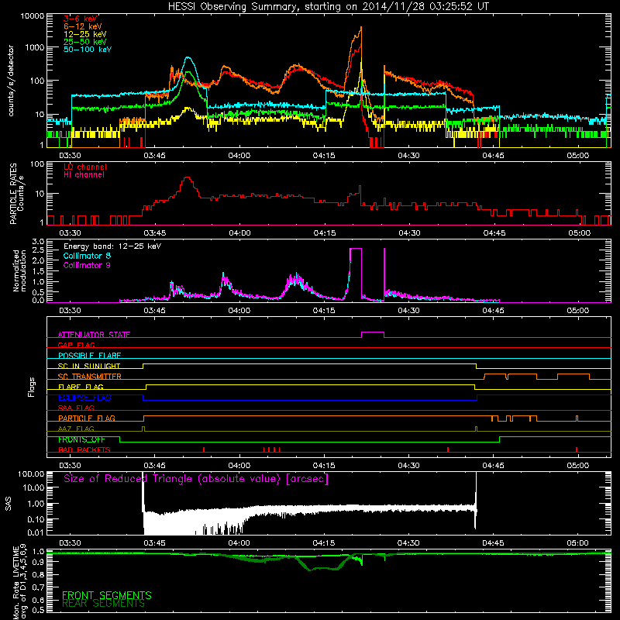This screenshot has width=620, height=620.
Task: Click the blue ECLIPSE_FLAG label
Action: click(84, 398)
